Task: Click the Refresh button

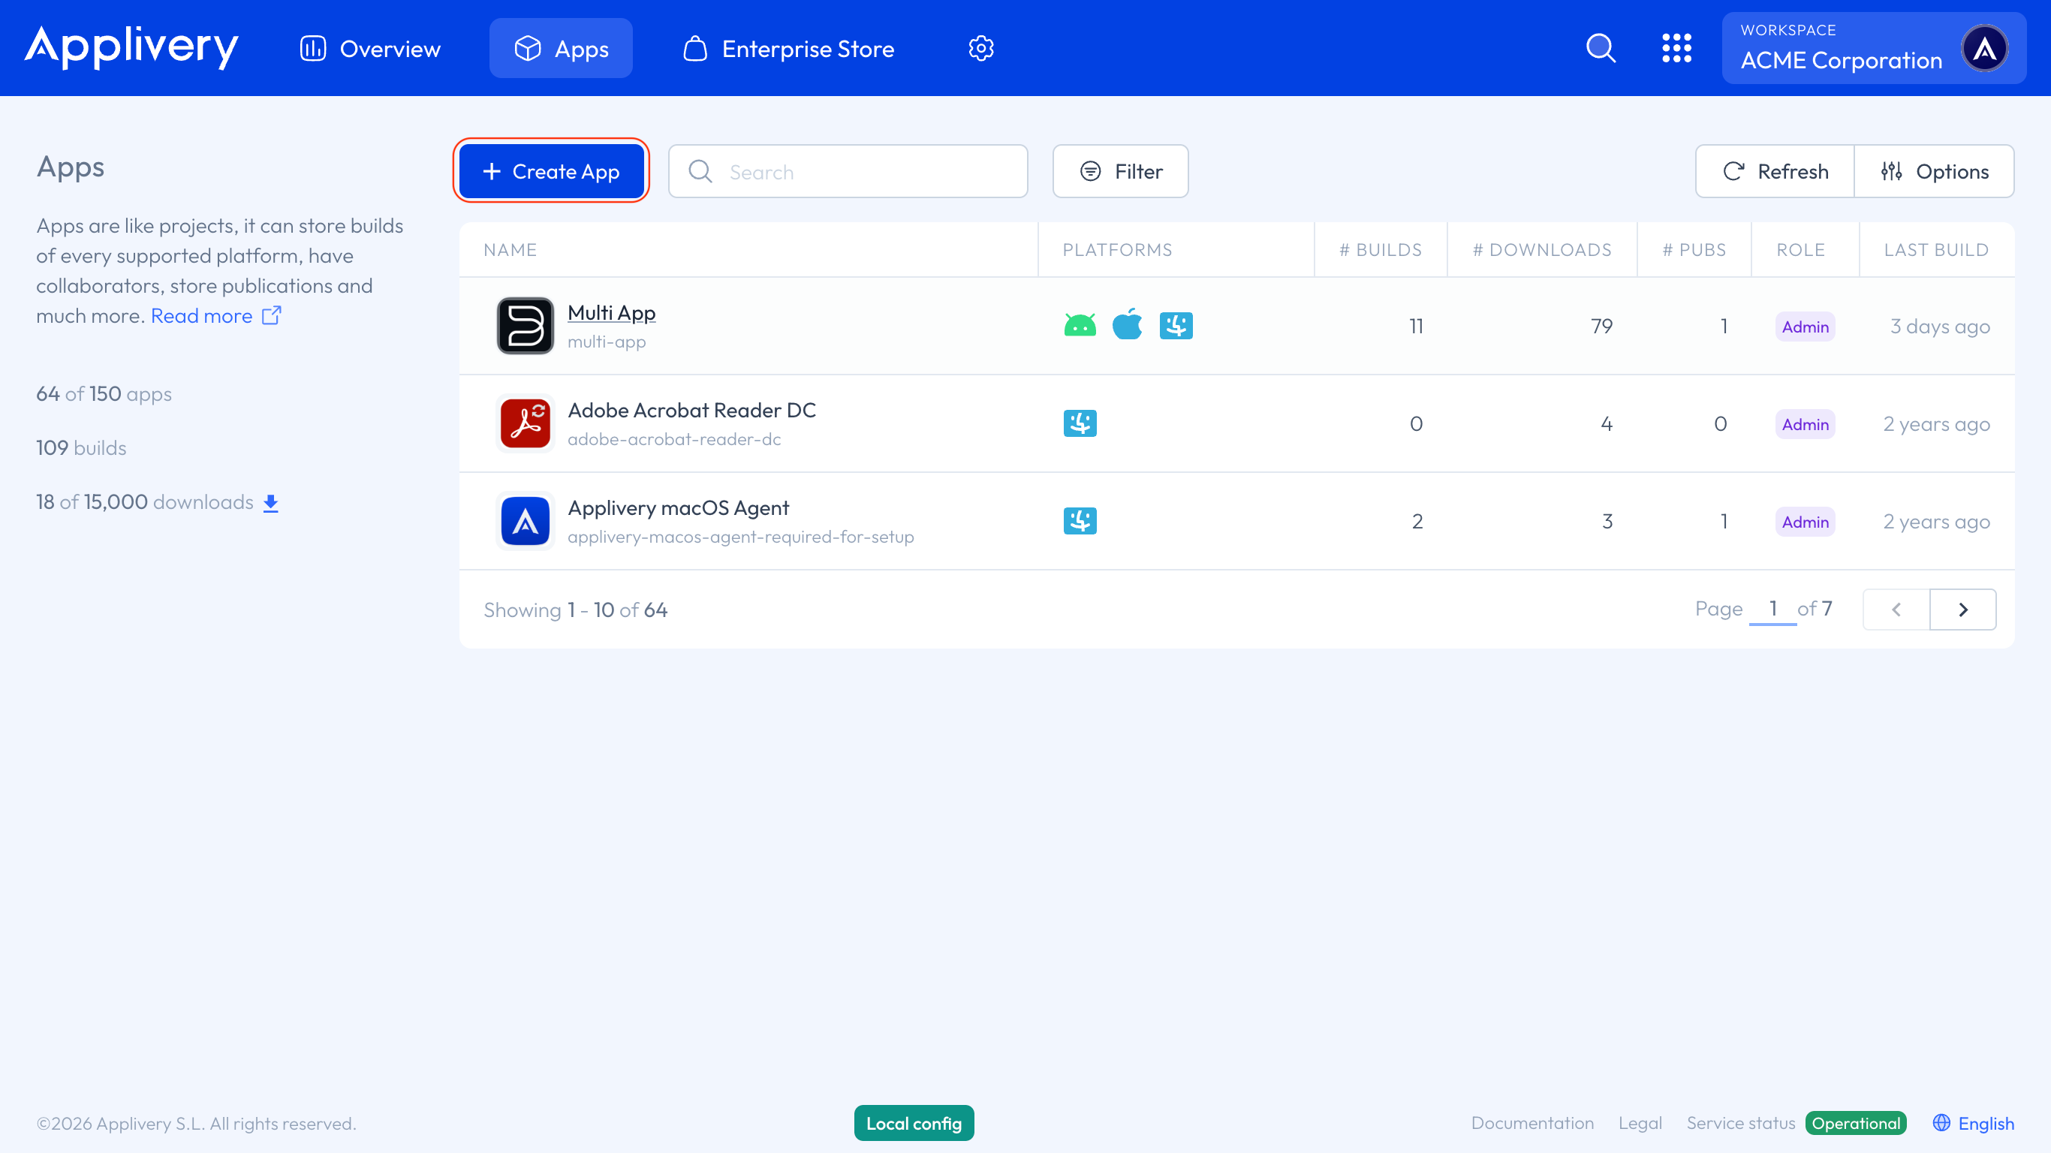Action: (x=1774, y=170)
